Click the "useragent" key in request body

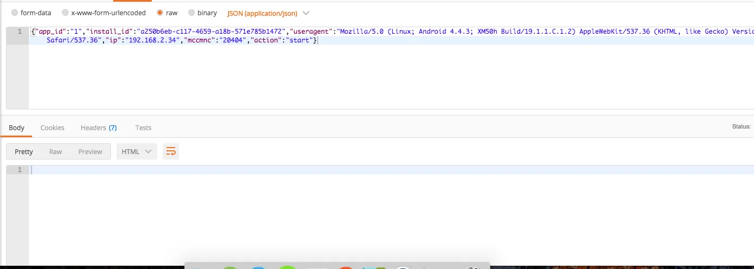point(314,31)
